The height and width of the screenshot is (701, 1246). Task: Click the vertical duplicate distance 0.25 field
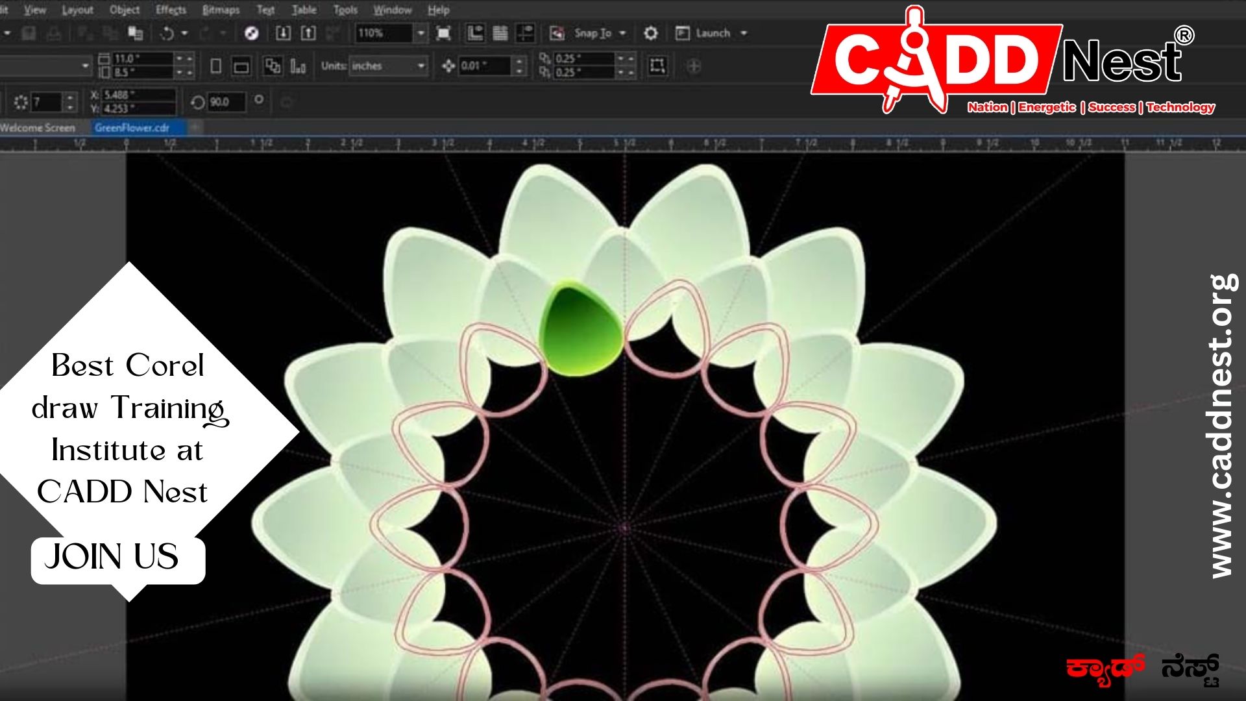pyautogui.click(x=583, y=72)
